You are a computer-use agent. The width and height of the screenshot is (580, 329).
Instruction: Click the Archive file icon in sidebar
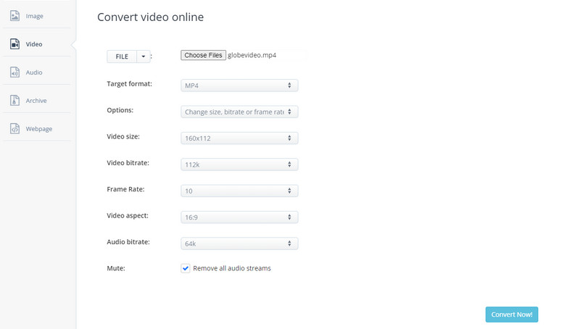pos(14,101)
